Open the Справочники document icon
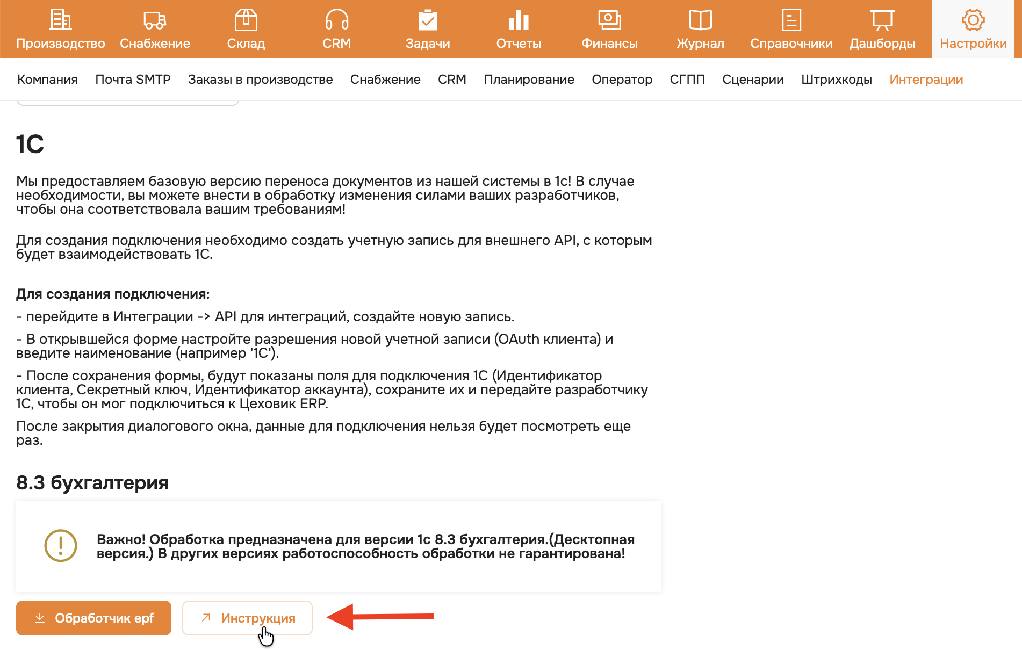 (791, 20)
